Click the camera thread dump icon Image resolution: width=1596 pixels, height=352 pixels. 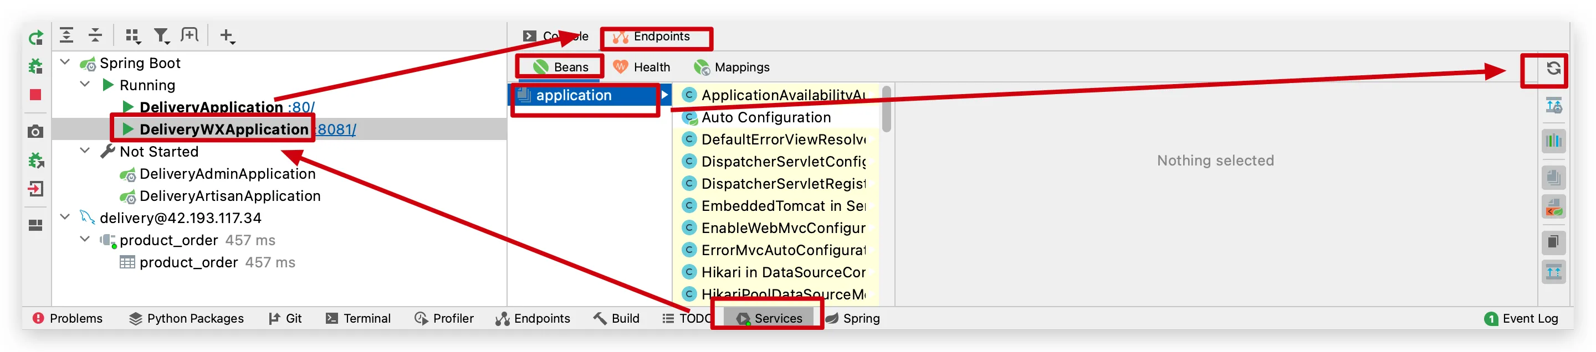click(35, 132)
